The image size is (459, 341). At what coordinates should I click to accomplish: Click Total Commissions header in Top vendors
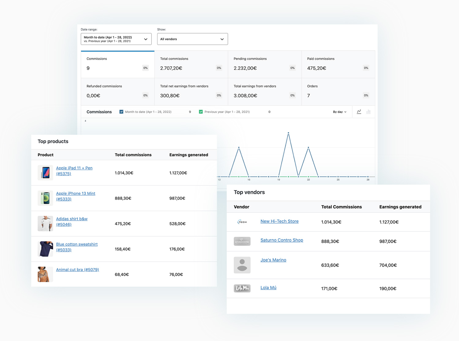click(341, 207)
